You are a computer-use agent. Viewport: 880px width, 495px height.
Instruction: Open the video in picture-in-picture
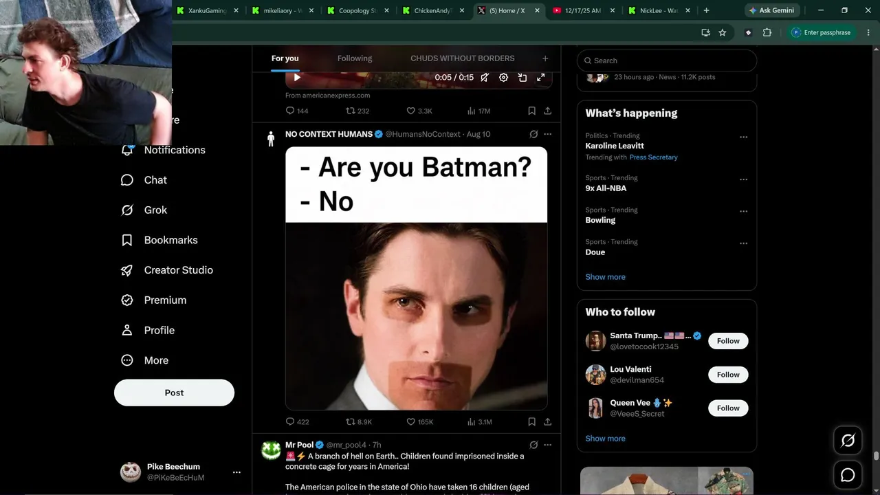tap(522, 78)
